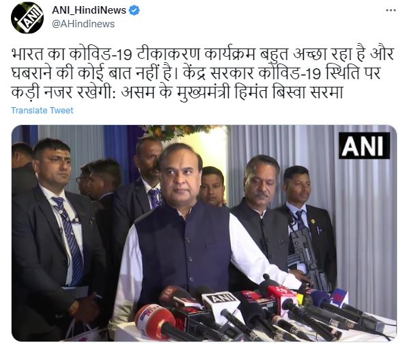Click the last line of the tweet
The width and height of the screenshot is (407, 345).
pos(178,92)
